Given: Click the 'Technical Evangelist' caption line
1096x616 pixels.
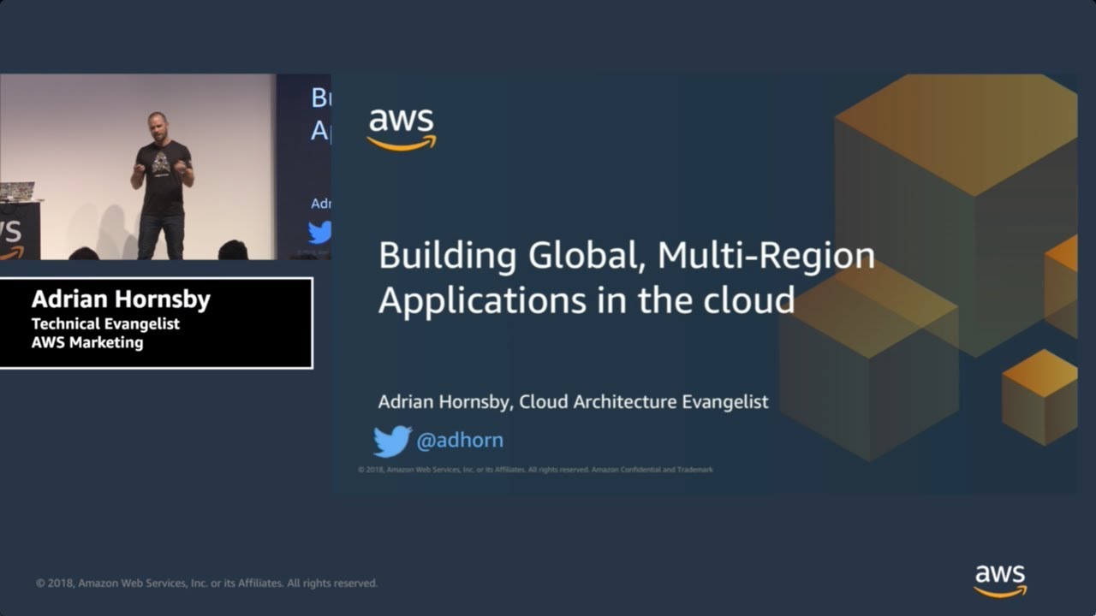Looking at the screenshot, I should point(105,324).
